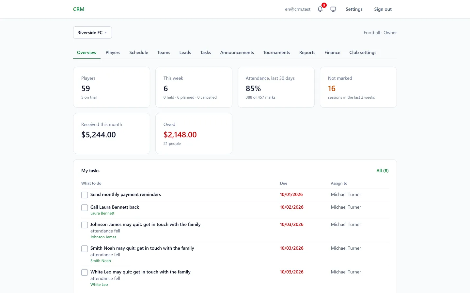Open the notifications bell icon
Viewport: 470px width, 293px height.
point(320,9)
